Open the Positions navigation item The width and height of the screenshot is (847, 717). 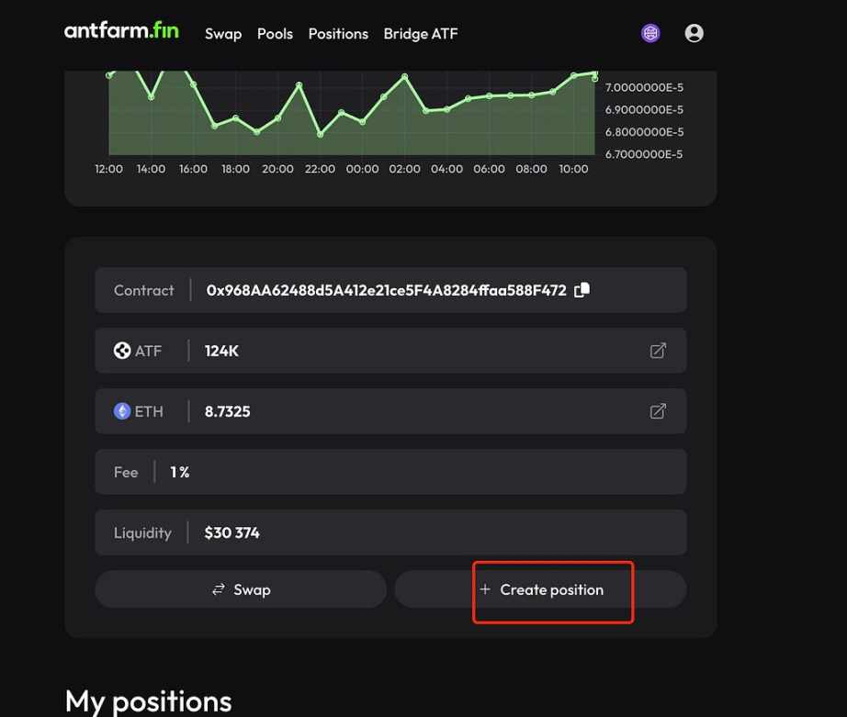(x=338, y=34)
